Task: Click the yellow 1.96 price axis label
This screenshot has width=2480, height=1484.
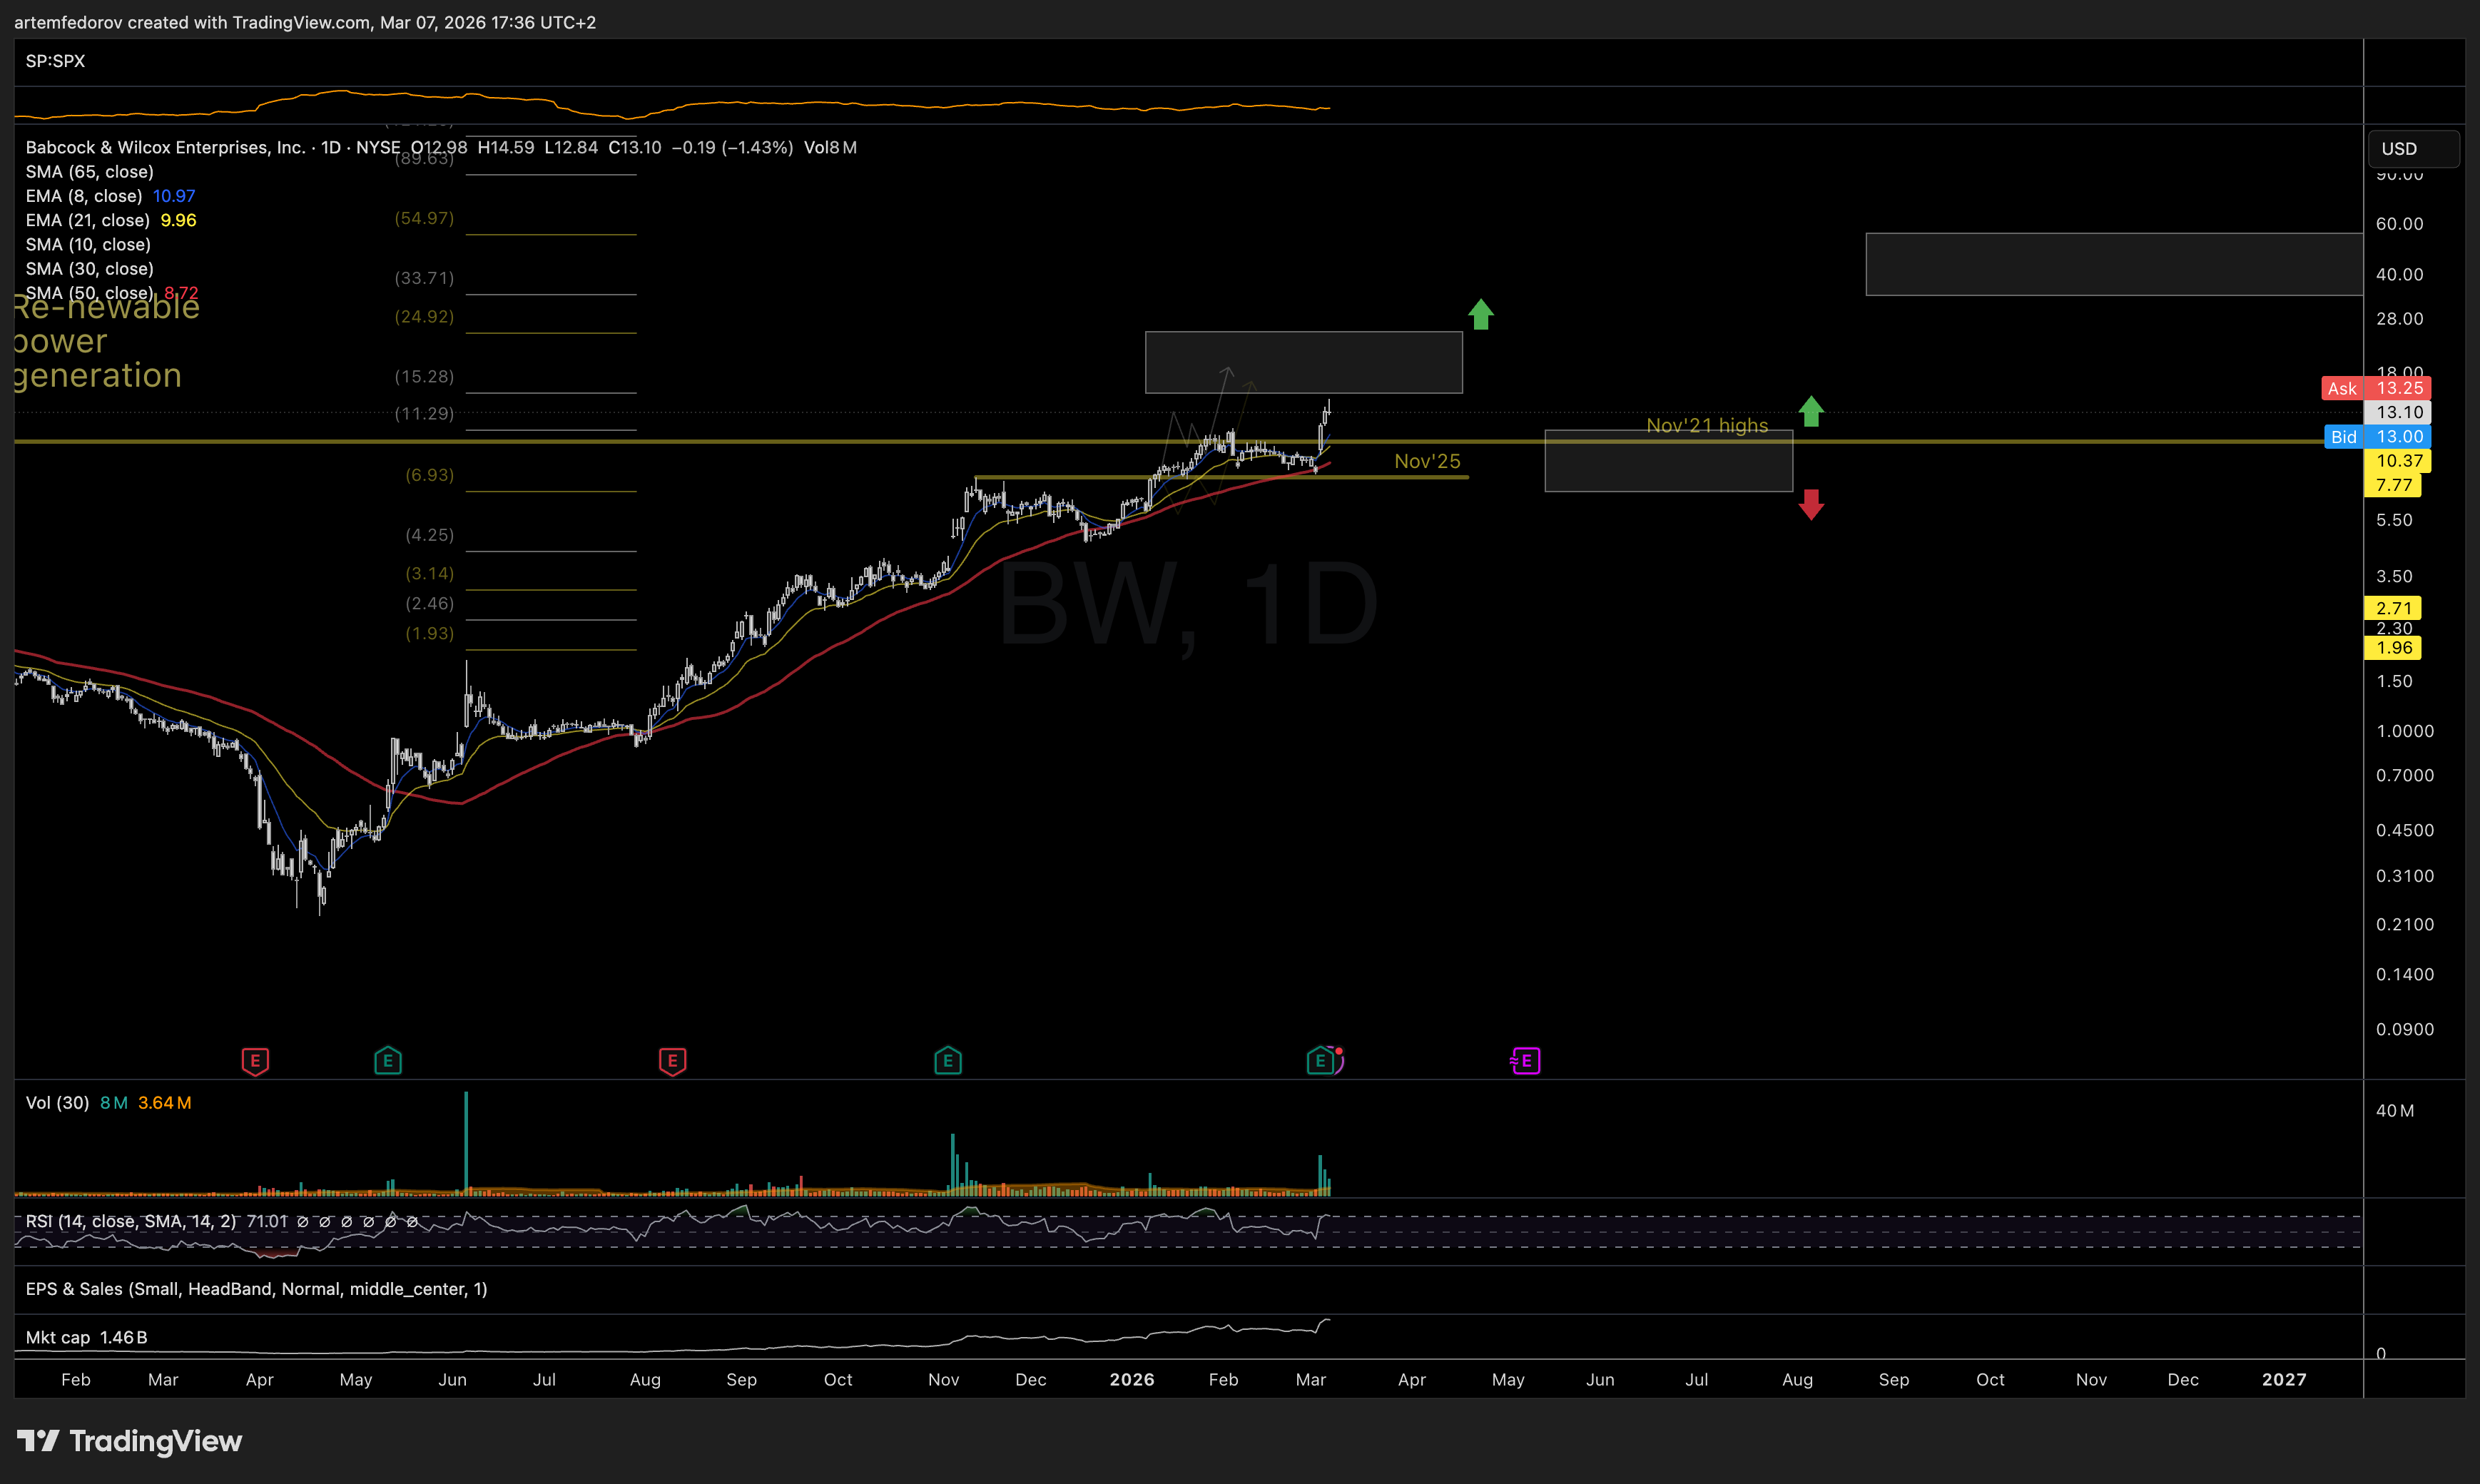Action: 2393,648
